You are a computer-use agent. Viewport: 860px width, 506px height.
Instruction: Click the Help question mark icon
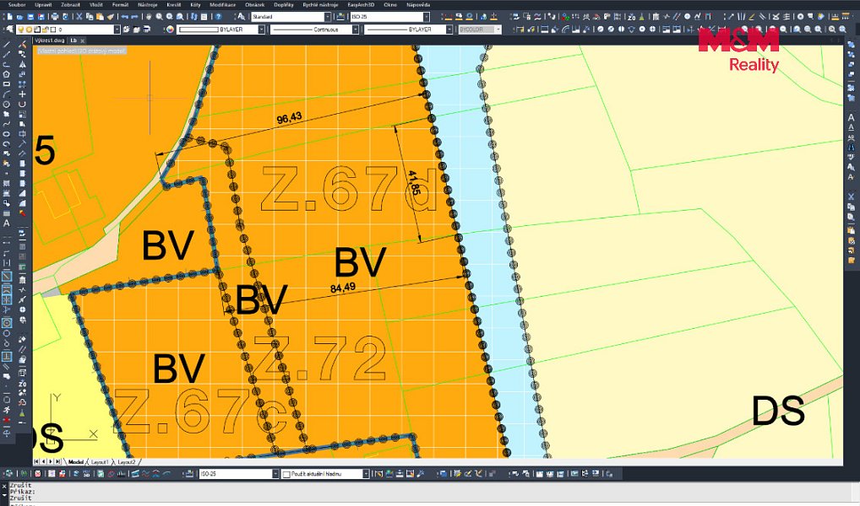(218, 17)
